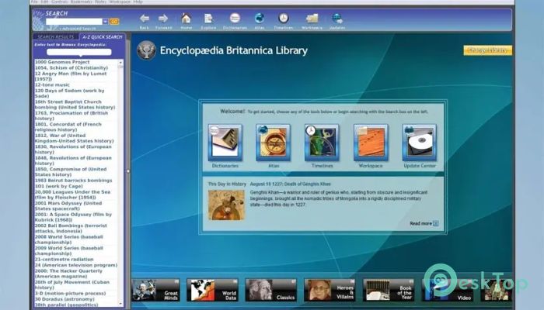The image size is (544, 310).
Task: Open the File menu
Action: click(x=34, y=2)
